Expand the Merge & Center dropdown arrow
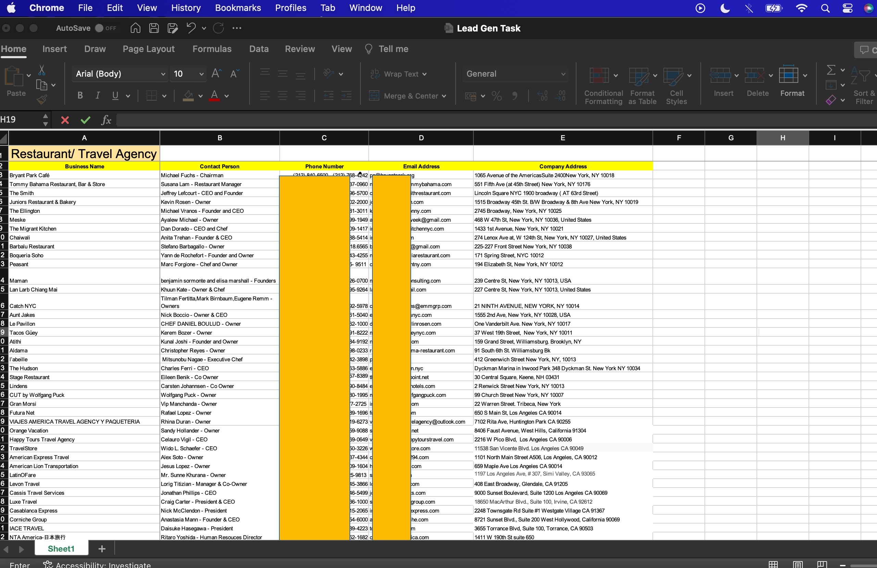 444,96
